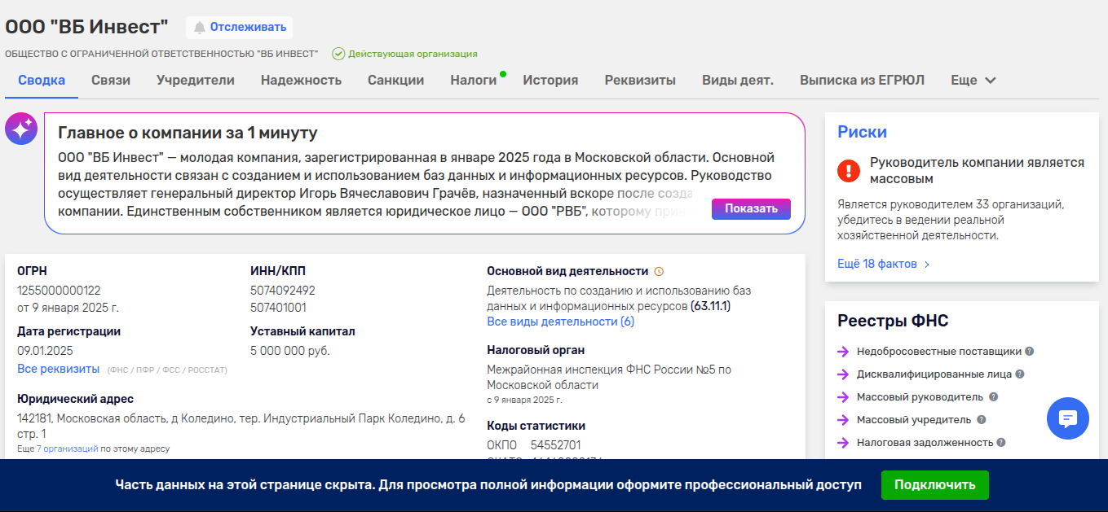Image resolution: width=1108 pixels, height=512 pixels.
Task: Click purple arrow before Массовый руководитель
Action: tap(843, 397)
